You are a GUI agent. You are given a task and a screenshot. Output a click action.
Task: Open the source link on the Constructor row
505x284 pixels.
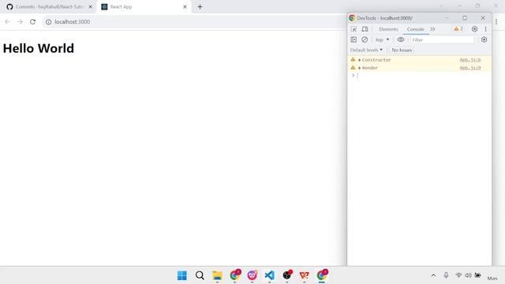470,60
